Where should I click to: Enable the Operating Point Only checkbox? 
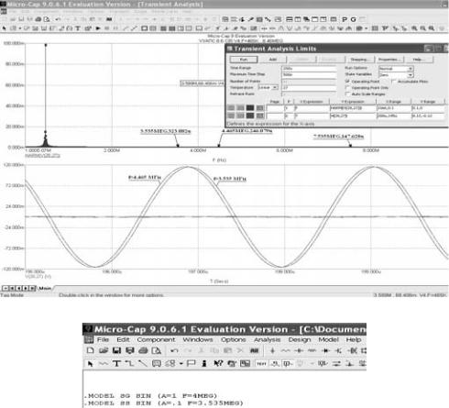[x=347, y=88]
